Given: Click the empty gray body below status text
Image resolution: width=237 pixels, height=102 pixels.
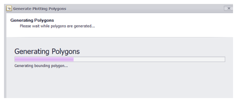Looking at the screenshot, I should 119,84.
